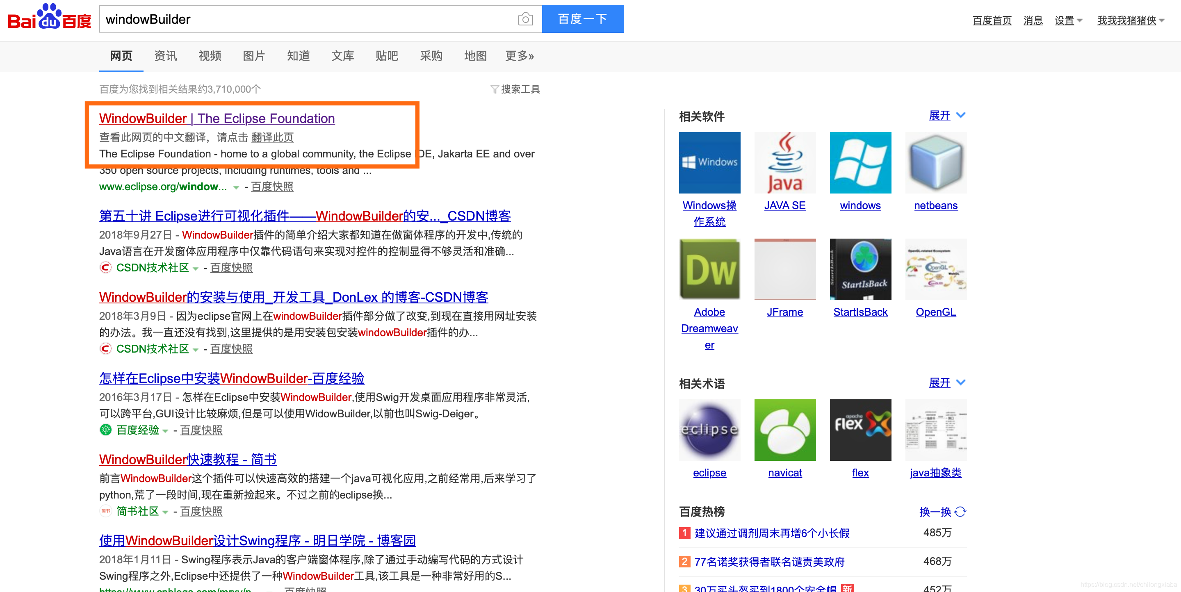Click the Baidu logo
Image resolution: width=1181 pixels, height=592 pixels.
[50, 17]
